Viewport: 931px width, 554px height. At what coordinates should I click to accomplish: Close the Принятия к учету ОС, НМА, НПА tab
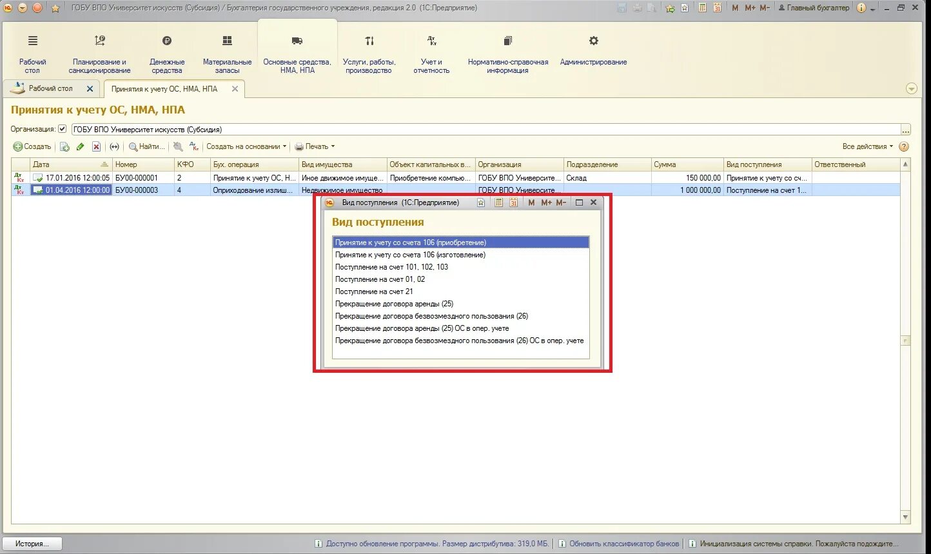(235, 89)
